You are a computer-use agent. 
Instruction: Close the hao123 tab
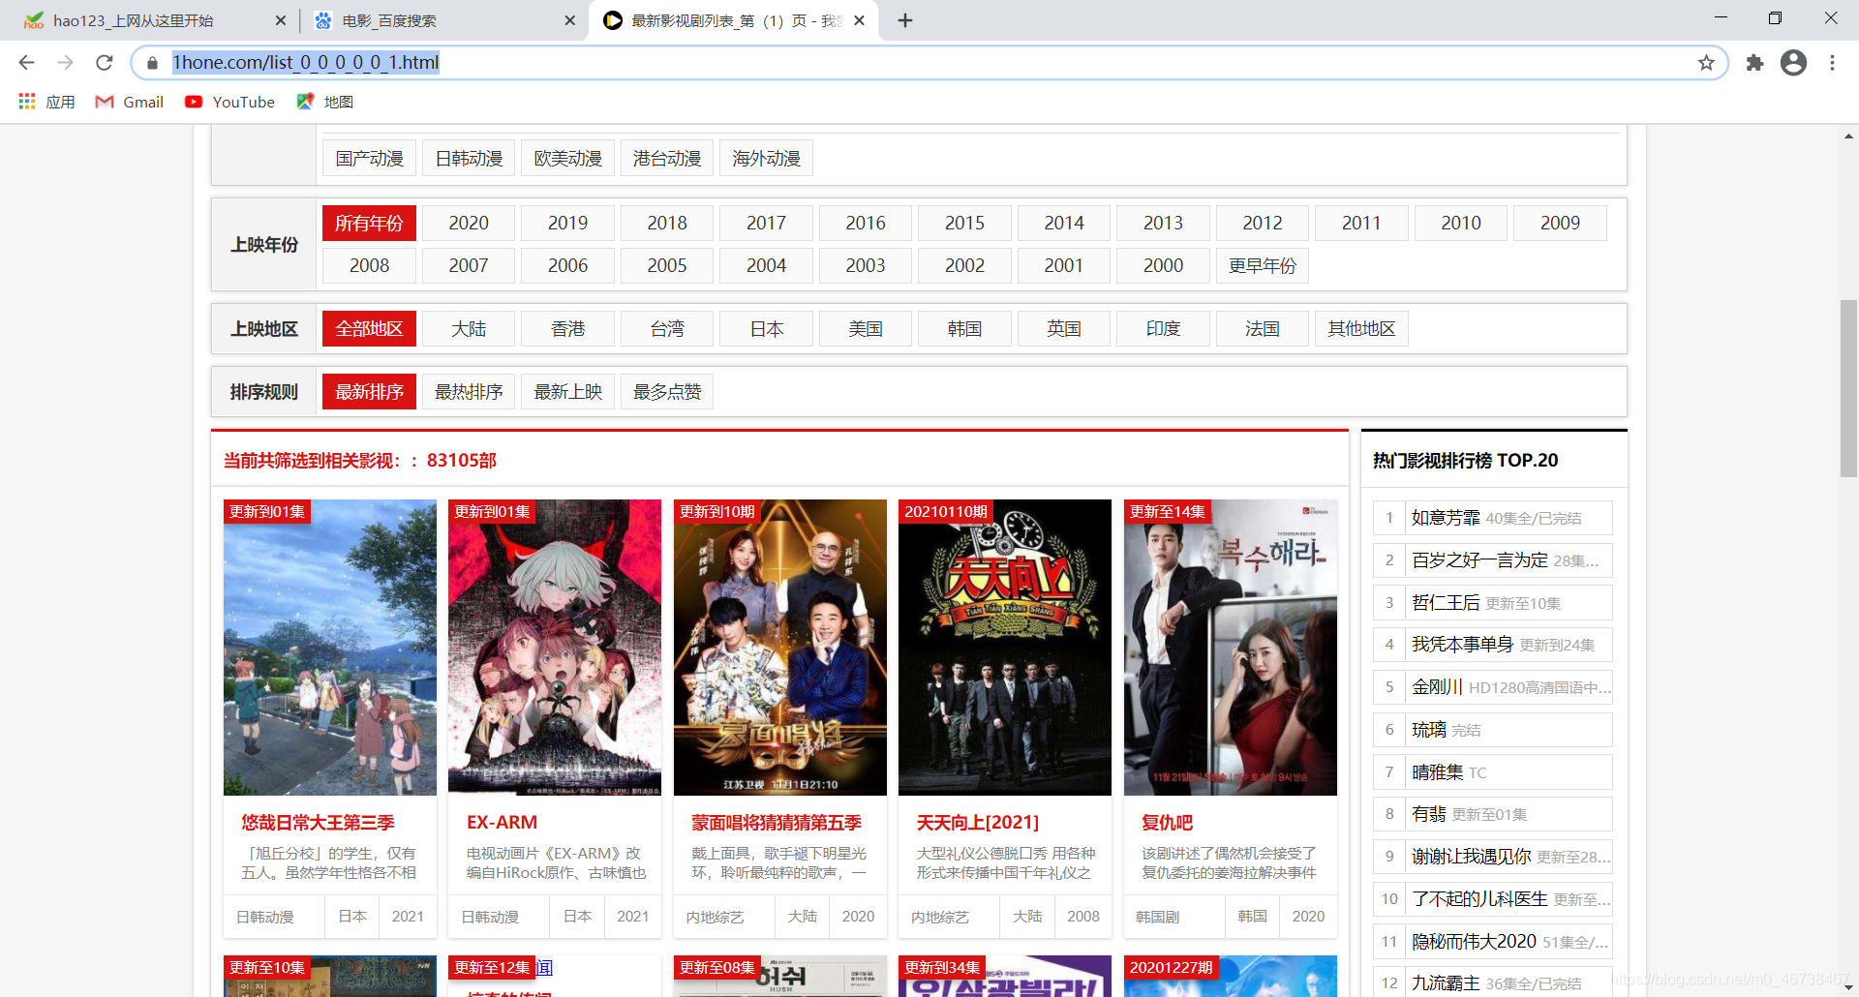point(281,20)
